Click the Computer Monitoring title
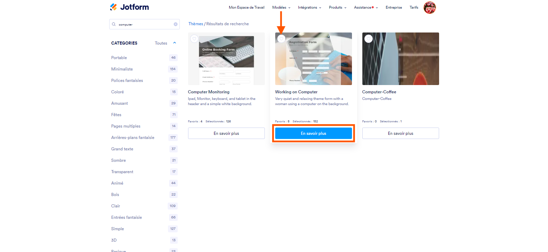 pos(208,92)
